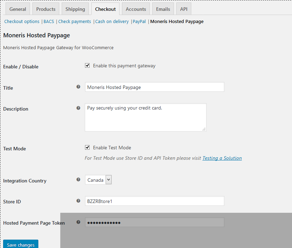The width and height of the screenshot is (292, 248).
Task: Click help icon next to Store ID
Action: (x=78, y=201)
